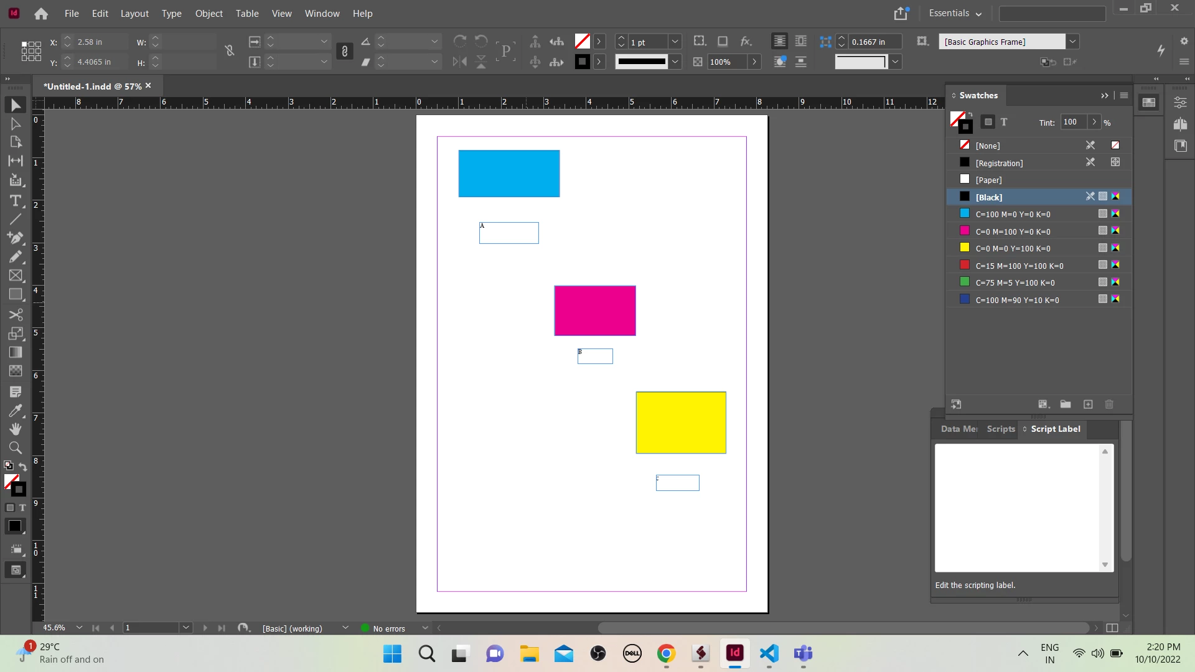Open the Essentials workspace dropdown

click(x=955, y=13)
